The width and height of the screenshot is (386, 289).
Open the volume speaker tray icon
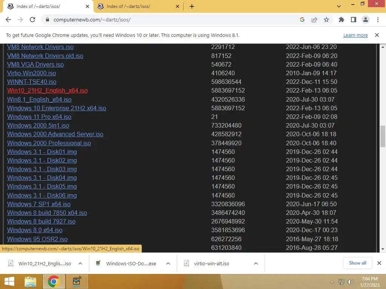350,282
